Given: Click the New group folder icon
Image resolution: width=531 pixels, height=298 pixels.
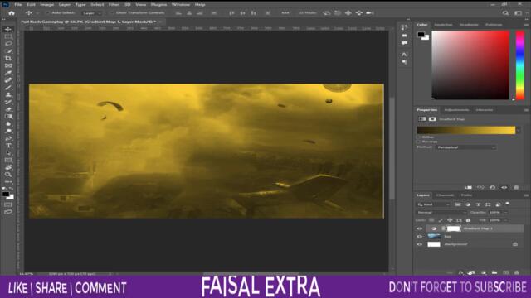Looking at the screenshot, I should coord(494,272).
